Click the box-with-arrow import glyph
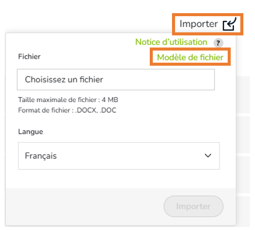The image size is (255, 230). click(x=230, y=24)
